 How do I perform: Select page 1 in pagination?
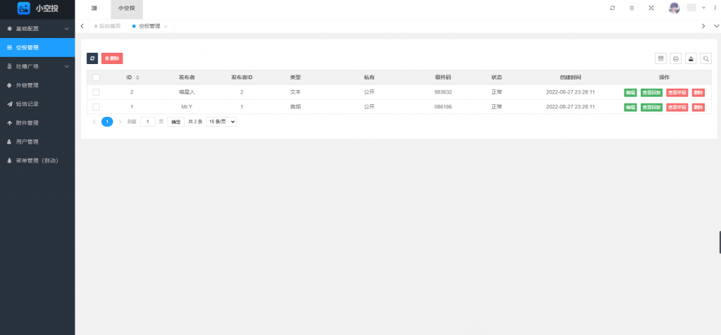pos(107,122)
